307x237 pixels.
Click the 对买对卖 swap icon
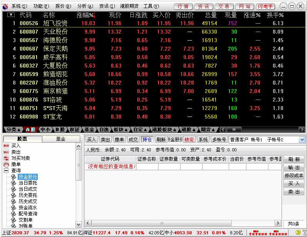coord(6,158)
